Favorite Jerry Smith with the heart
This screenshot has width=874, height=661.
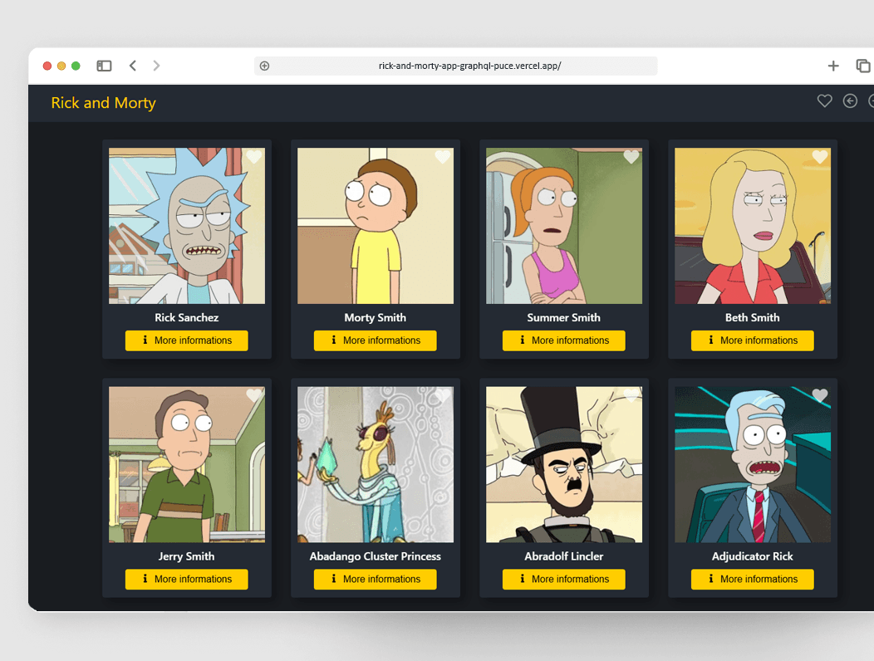tap(254, 396)
